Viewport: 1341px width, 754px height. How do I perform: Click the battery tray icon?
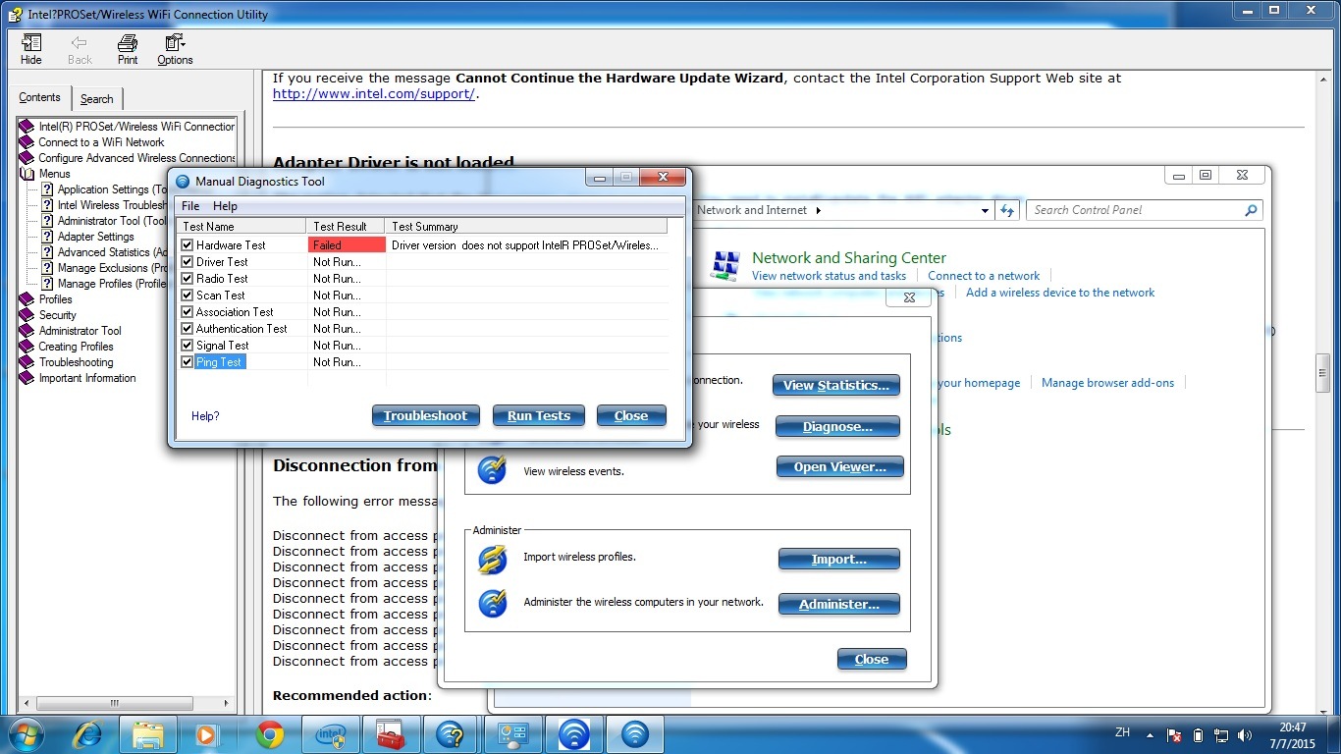pyautogui.click(x=1198, y=734)
